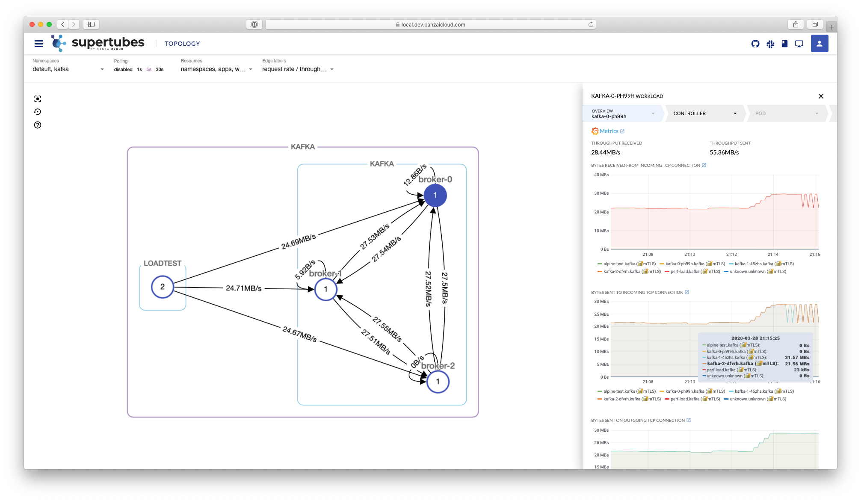Set polling interval to 1s
This screenshot has width=861, height=501.
click(x=139, y=69)
